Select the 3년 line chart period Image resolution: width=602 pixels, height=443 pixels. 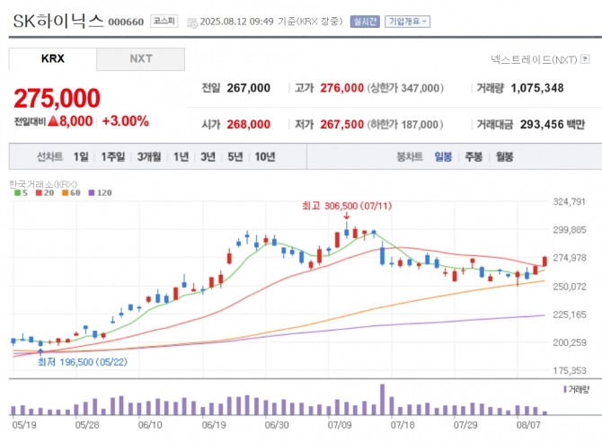coord(208,156)
